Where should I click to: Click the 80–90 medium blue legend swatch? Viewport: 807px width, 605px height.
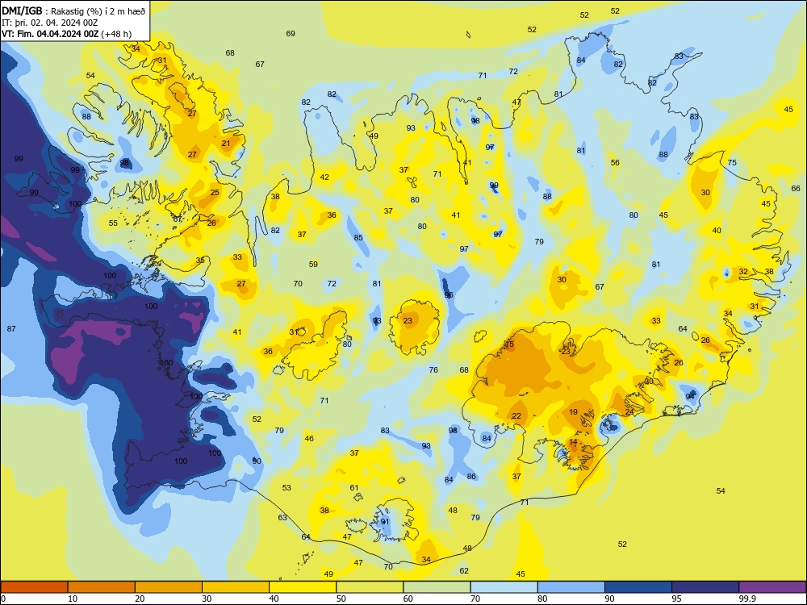[571, 587]
